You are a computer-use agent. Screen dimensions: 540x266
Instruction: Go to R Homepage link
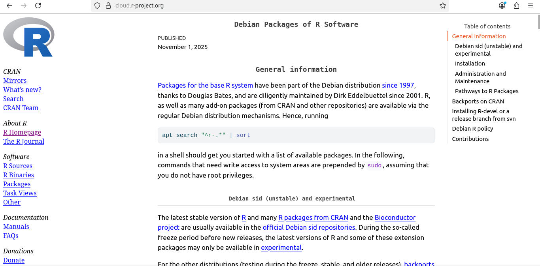coord(22,132)
